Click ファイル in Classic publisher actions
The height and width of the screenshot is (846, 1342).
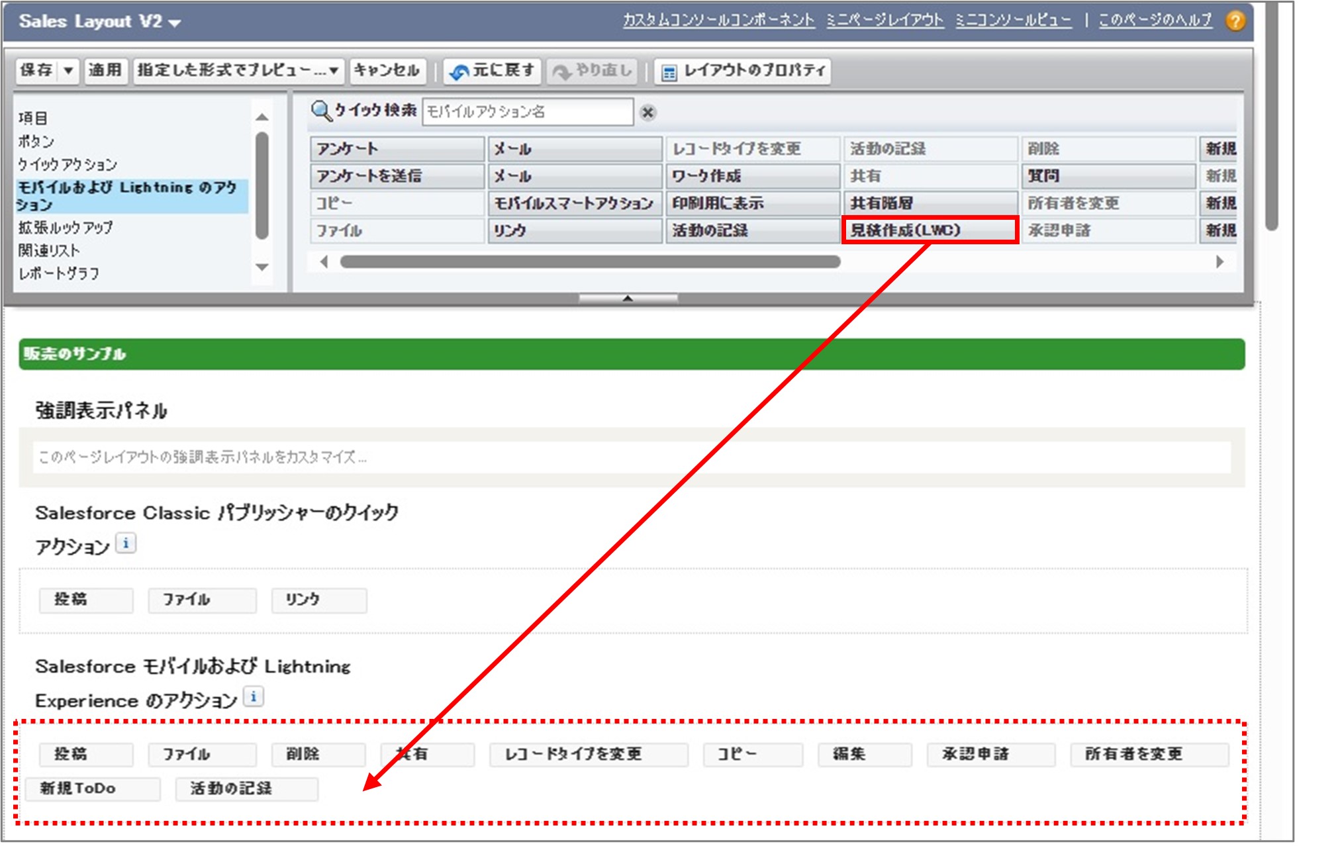coord(202,600)
